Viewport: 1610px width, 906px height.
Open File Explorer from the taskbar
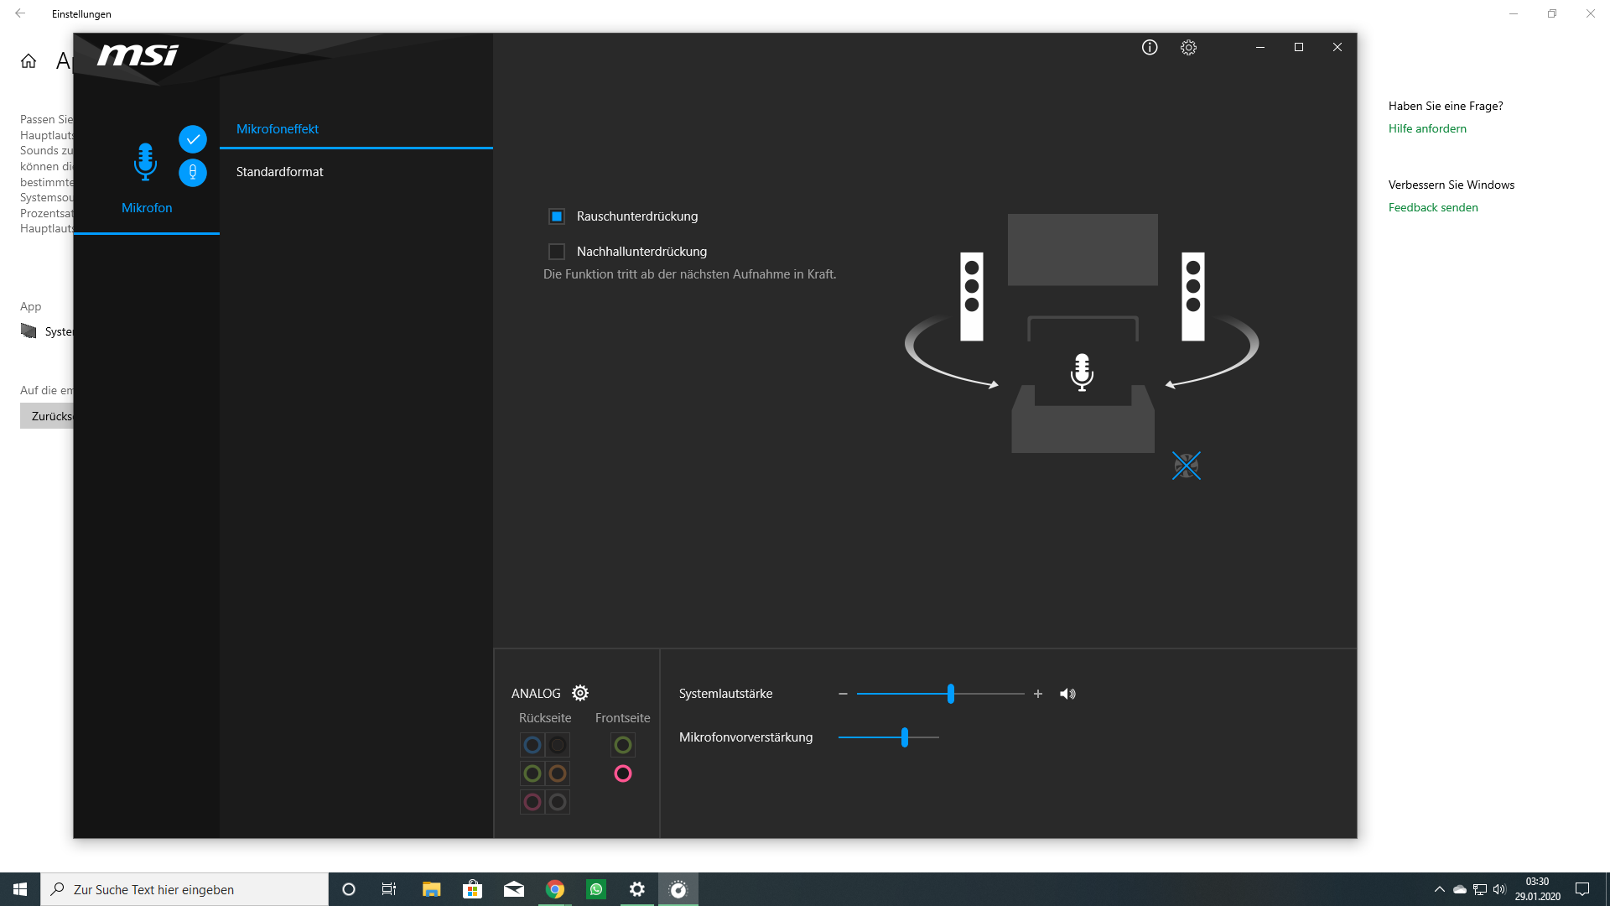point(432,888)
